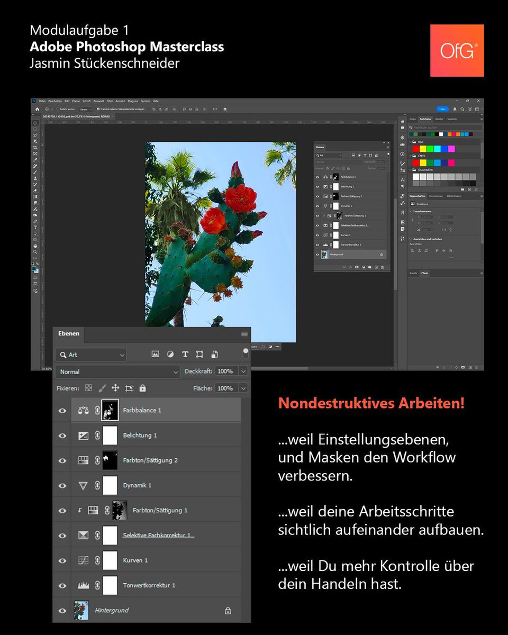508x635 pixels.
Task: Open the Bearbeiten menu
Action: click(55, 101)
